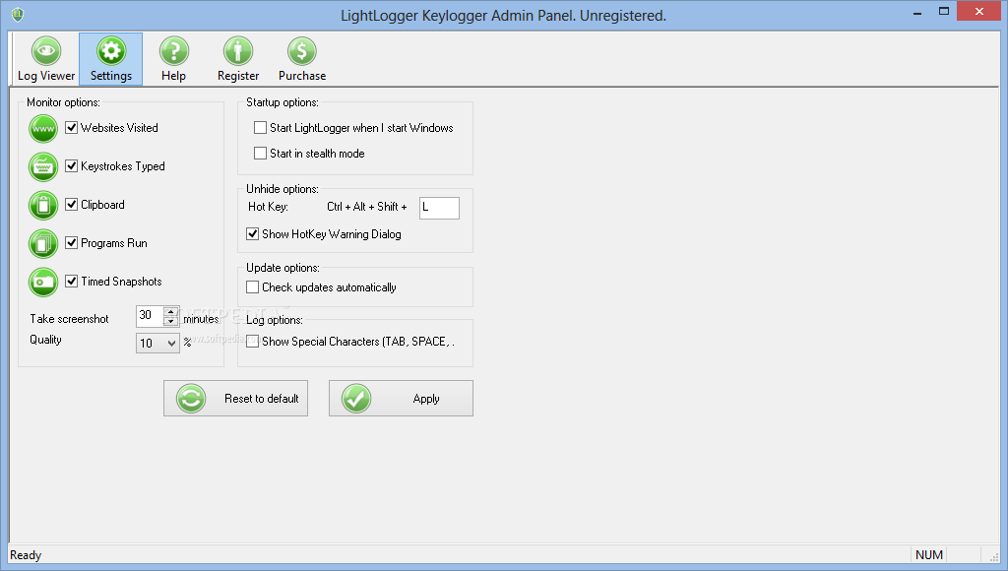Image resolution: width=1008 pixels, height=571 pixels.
Task: Close the LightLogger Admin Panel
Action: [x=979, y=12]
